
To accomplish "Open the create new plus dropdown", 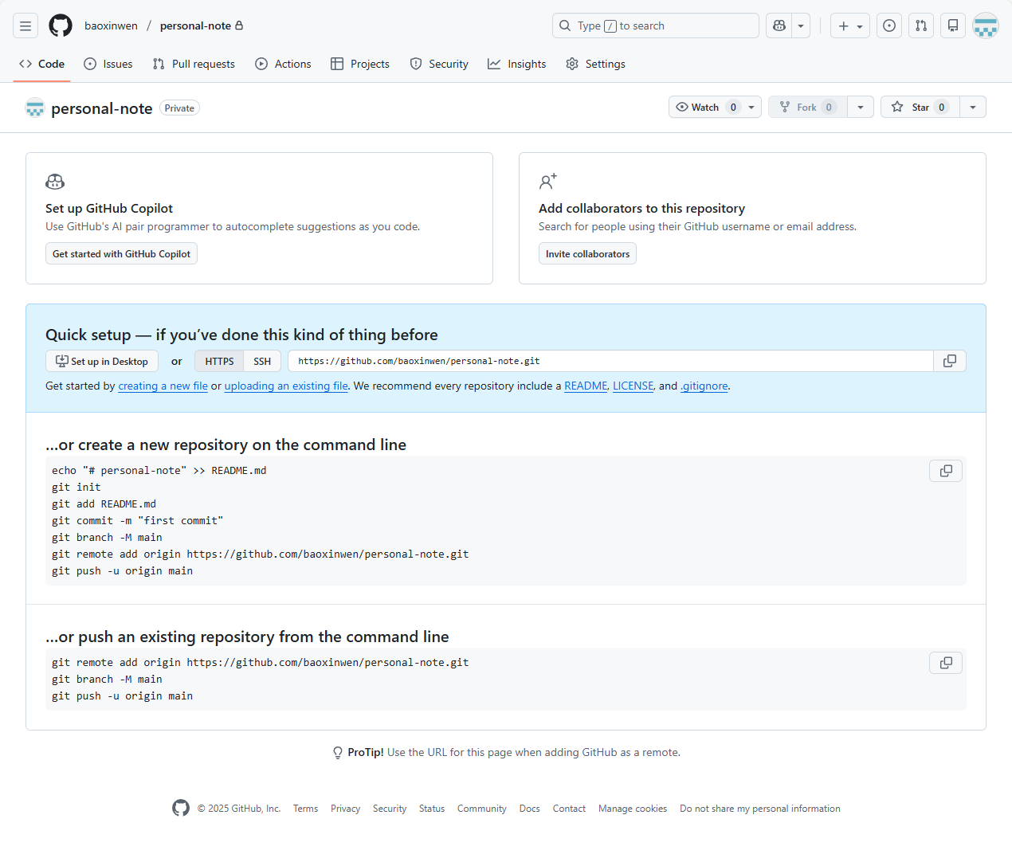I will 849,25.
